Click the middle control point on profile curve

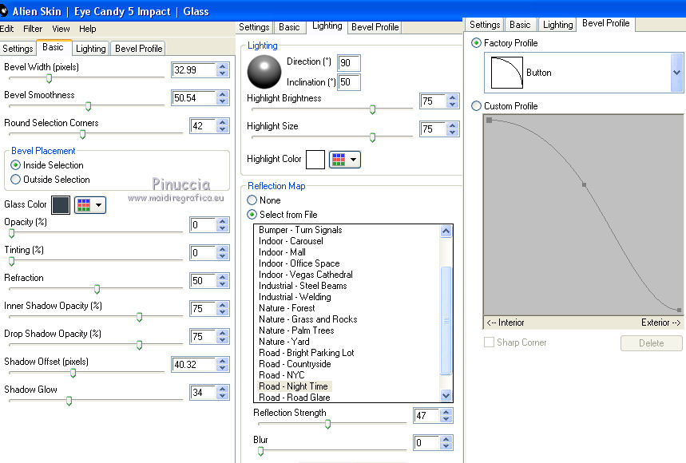point(584,185)
